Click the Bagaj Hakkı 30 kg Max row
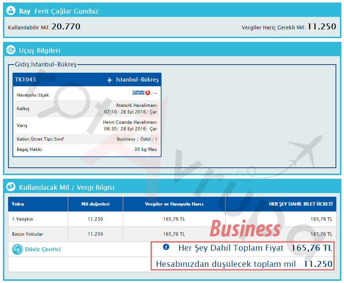This screenshot has height=283, width=344. [87, 149]
